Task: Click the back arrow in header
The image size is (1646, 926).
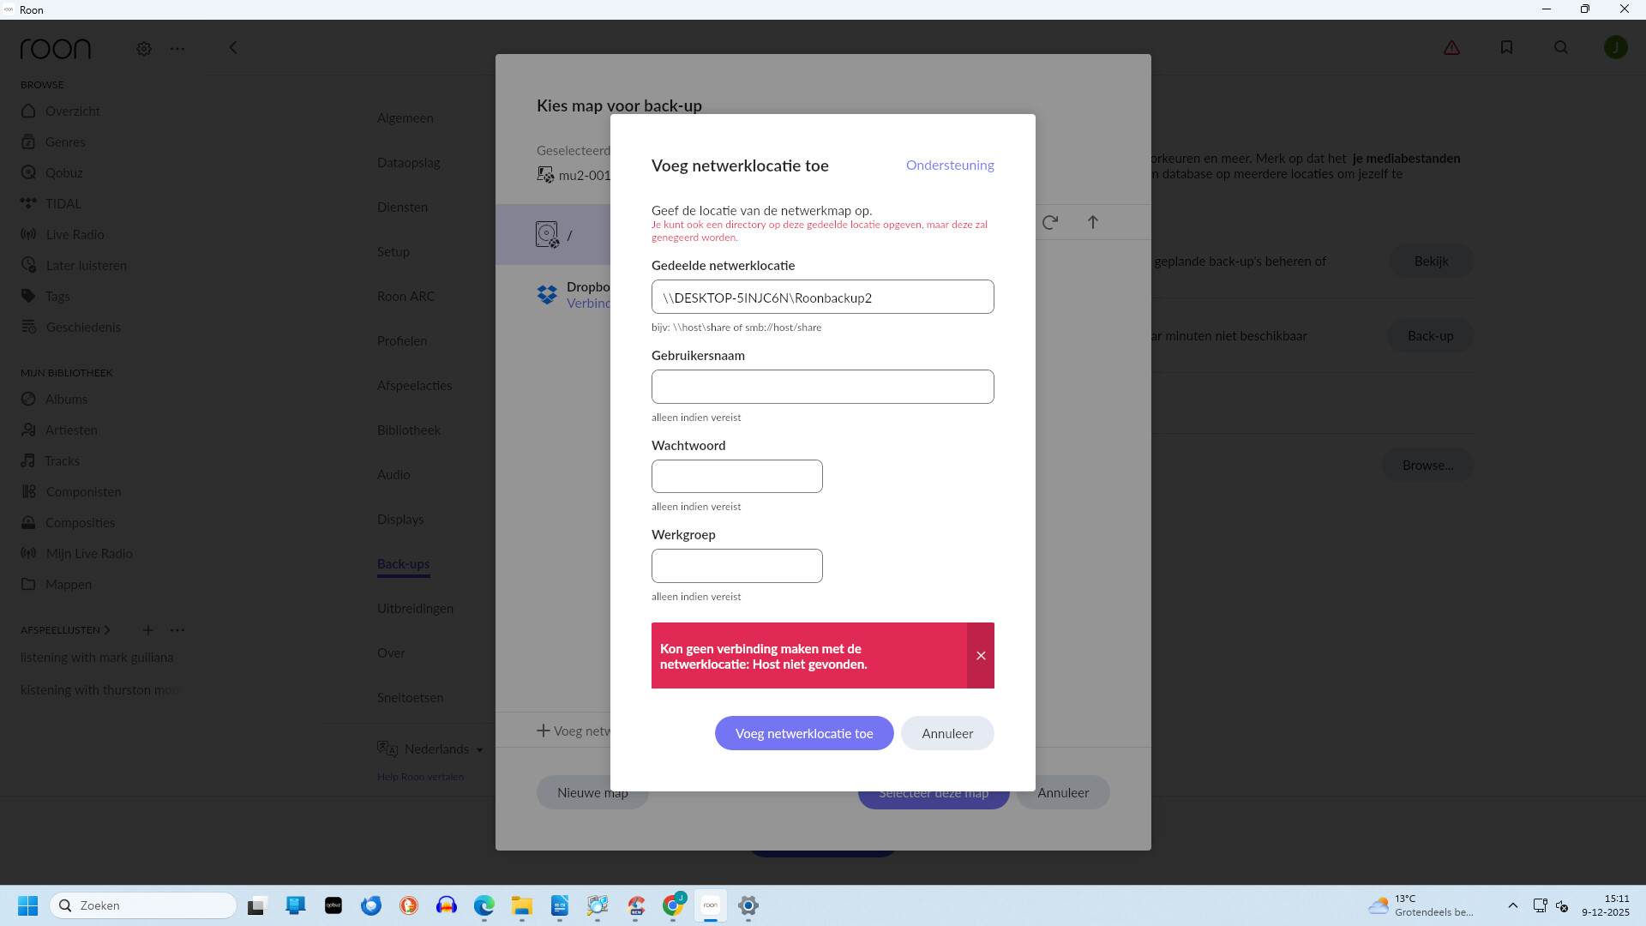Action: (233, 48)
